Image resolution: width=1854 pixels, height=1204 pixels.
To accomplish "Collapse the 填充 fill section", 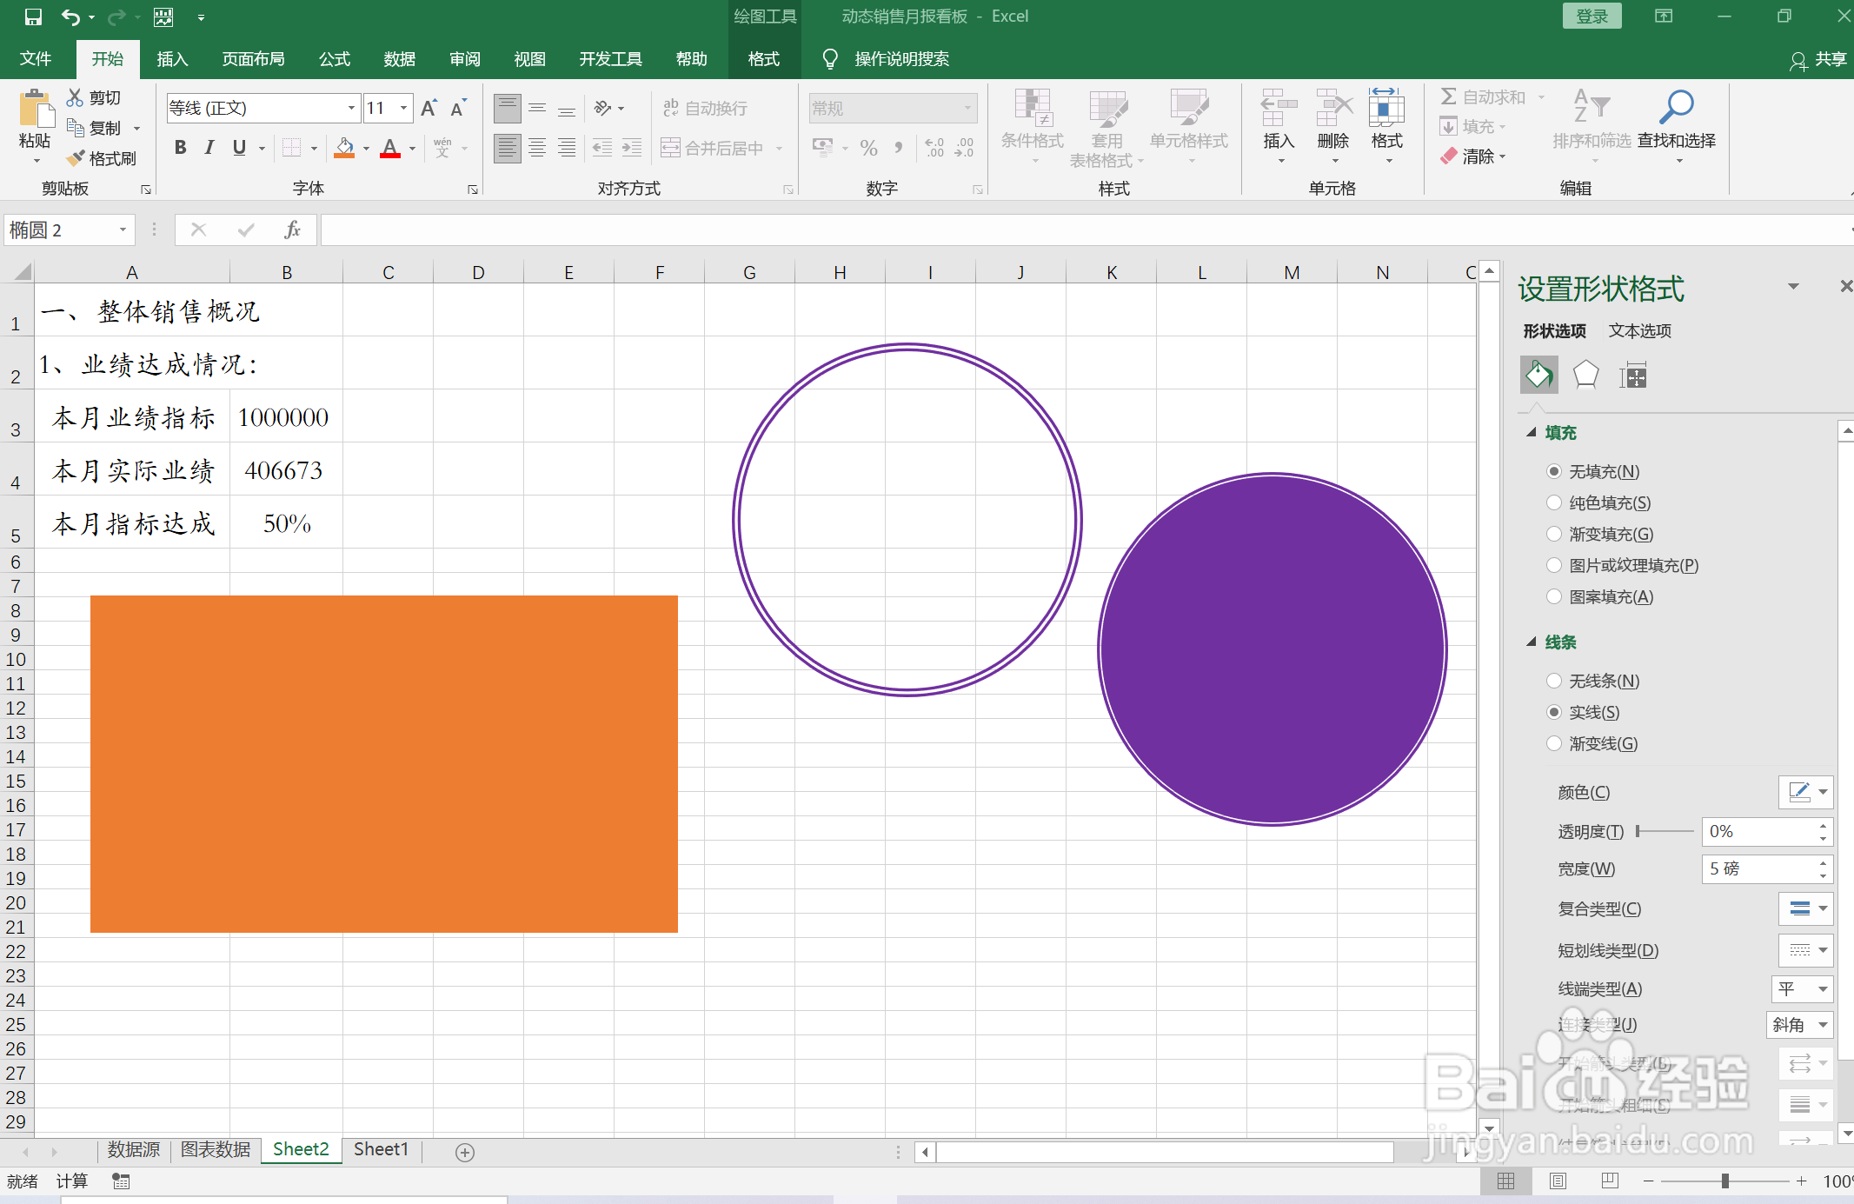I will 1532,432.
